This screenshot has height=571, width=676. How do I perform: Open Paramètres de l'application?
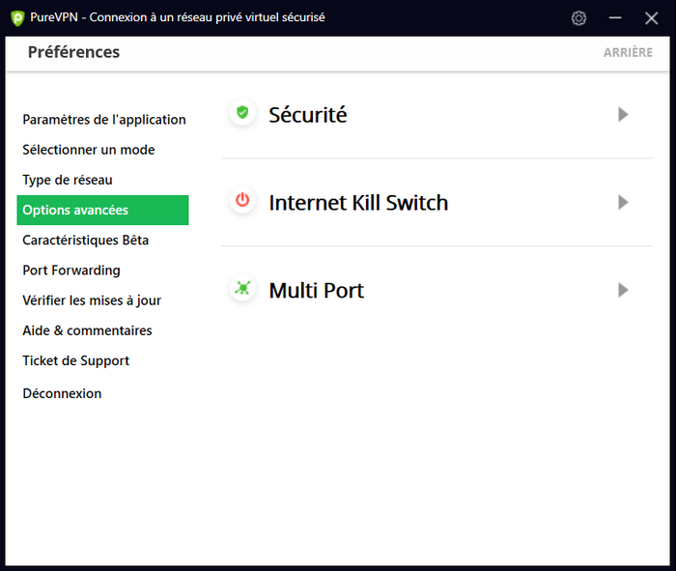click(x=104, y=120)
